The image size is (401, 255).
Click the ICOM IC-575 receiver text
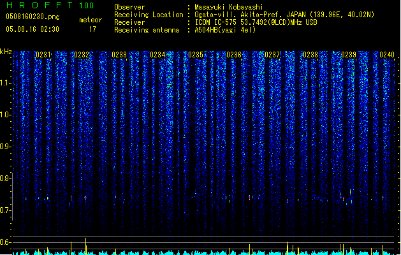click(256, 22)
